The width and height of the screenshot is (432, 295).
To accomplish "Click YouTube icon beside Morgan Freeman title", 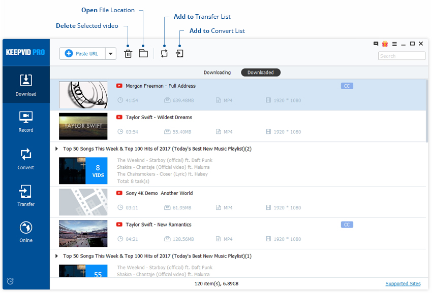I will [119, 86].
